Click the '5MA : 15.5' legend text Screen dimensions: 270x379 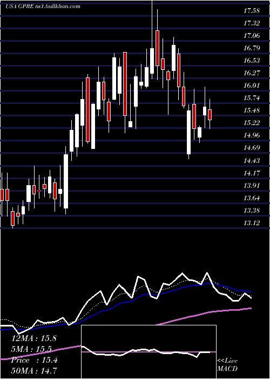tap(32, 349)
